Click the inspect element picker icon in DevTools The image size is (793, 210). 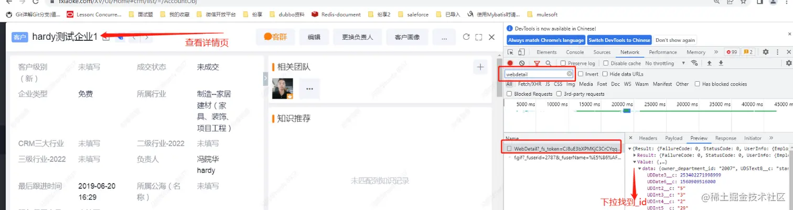pyautogui.click(x=510, y=52)
